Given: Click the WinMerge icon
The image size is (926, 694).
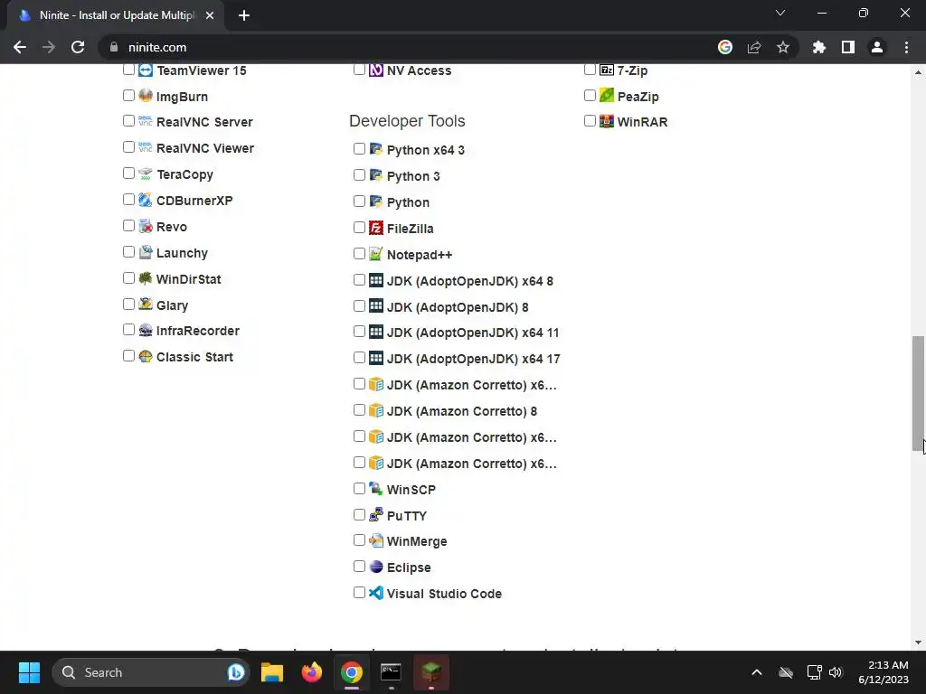Looking at the screenshot, I should (376, 541).
